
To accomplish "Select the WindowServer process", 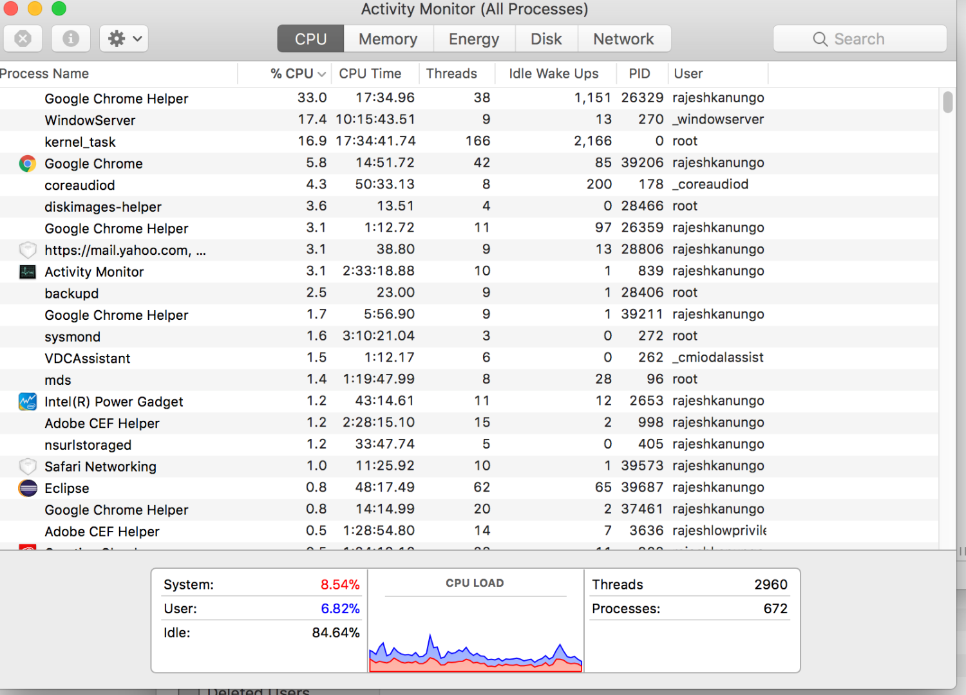I will pyautogui.click(x=469, y=120).
